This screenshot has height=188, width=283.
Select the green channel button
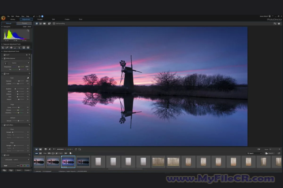25,166
